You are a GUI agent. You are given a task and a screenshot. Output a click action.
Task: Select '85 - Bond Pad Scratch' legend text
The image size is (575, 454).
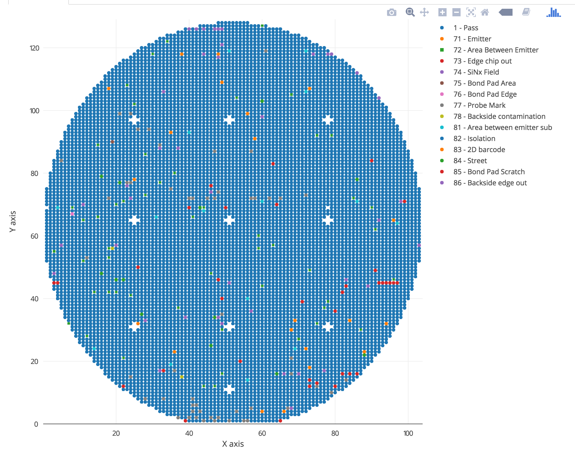tap(489, 172)
